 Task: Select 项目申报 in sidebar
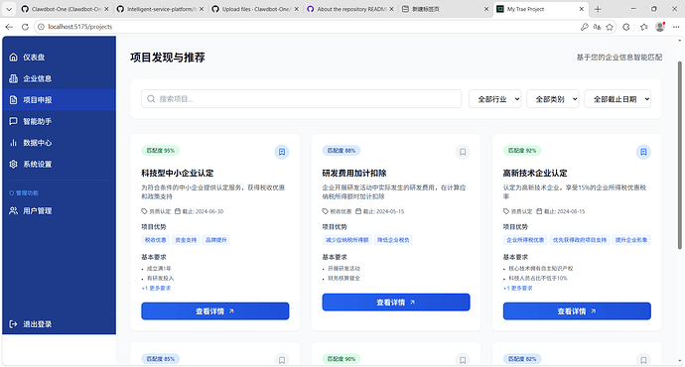click(59, 100)
